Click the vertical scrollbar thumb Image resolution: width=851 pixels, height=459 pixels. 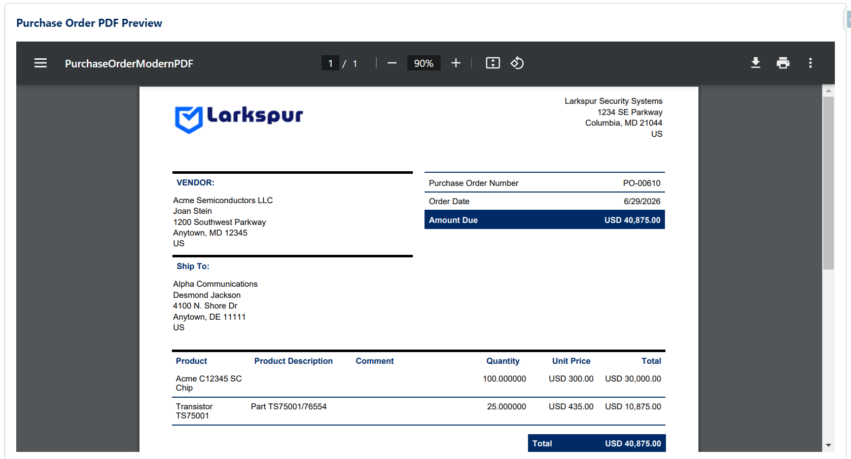coord(828,183)
